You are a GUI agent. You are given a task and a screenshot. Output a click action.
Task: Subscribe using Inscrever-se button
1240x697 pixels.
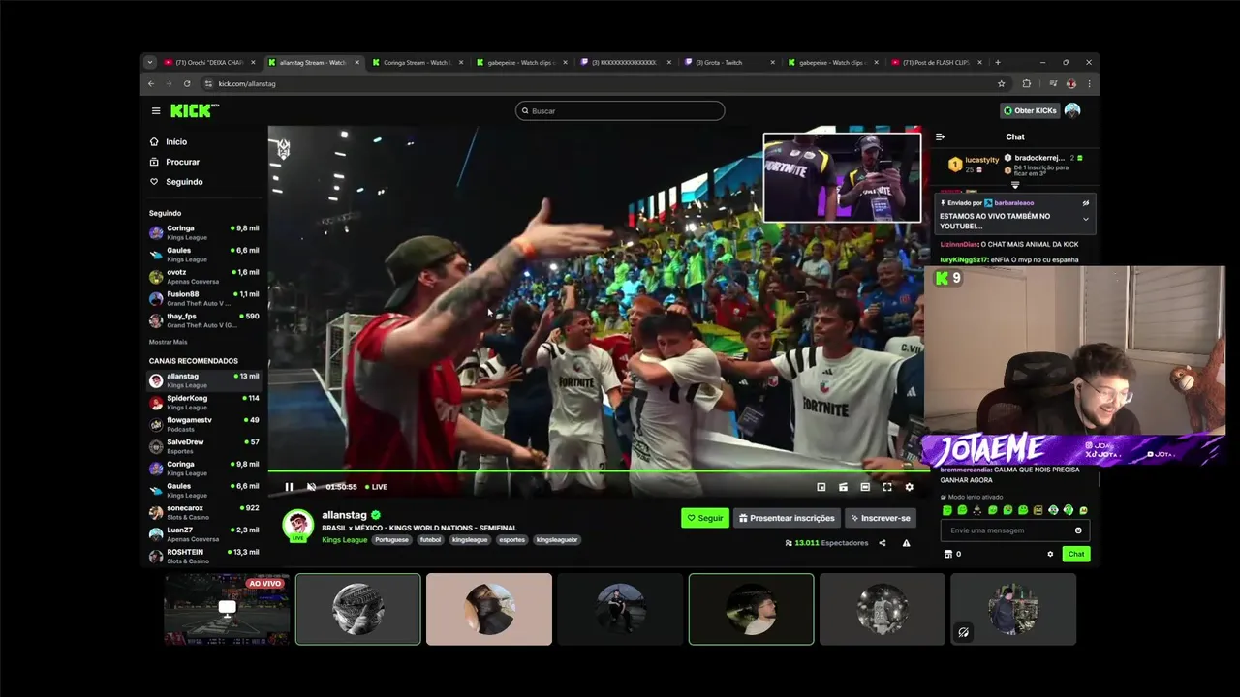click(881, 518)
